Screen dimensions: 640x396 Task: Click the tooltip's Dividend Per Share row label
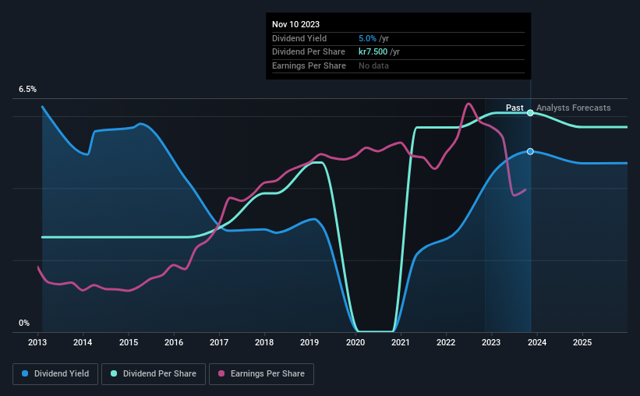pos(309,52)
